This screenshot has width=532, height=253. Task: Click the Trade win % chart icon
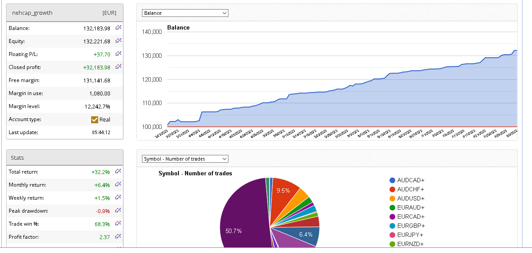(x=118, y=223)
